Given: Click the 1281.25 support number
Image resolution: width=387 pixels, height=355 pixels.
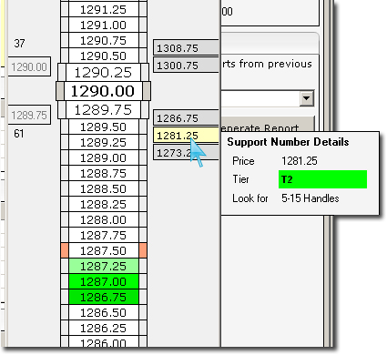Looking at the screenshot, I should (186, 136).
